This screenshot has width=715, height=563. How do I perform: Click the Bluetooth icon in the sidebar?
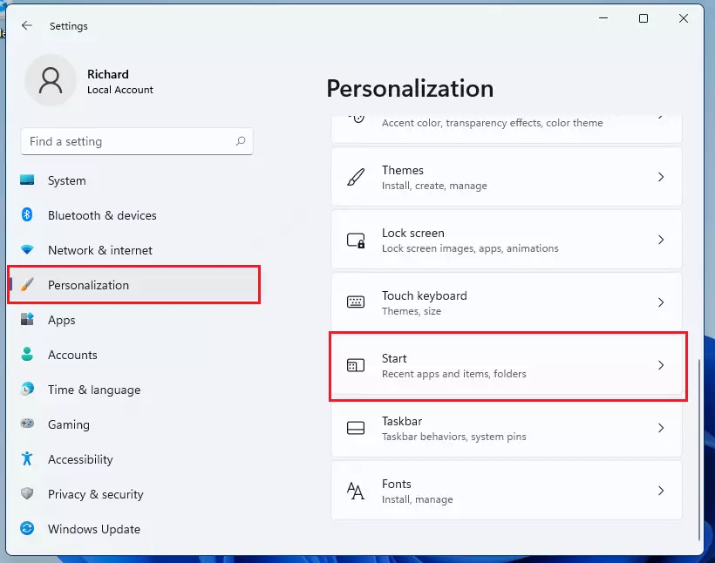point(27,214)
